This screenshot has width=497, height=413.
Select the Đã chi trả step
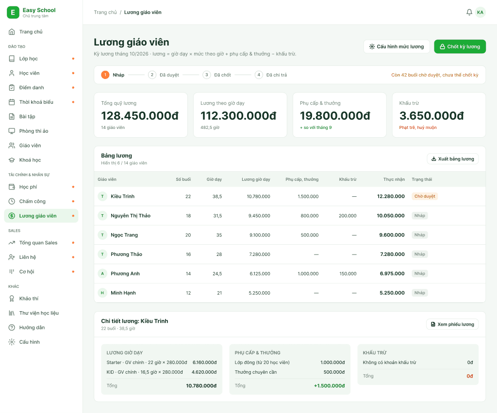(x=271, y=75)
